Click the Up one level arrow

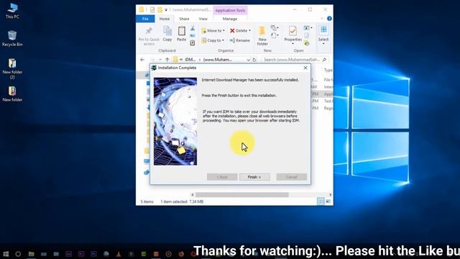tap(167, 60)
